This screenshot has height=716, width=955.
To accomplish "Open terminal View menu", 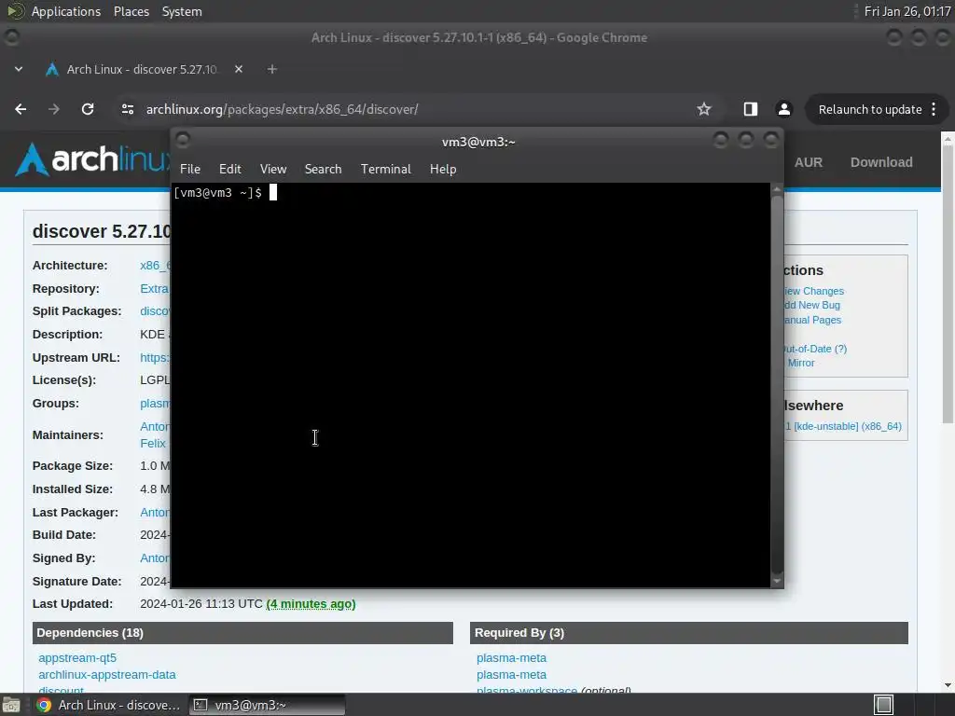I will coord(273,170).
